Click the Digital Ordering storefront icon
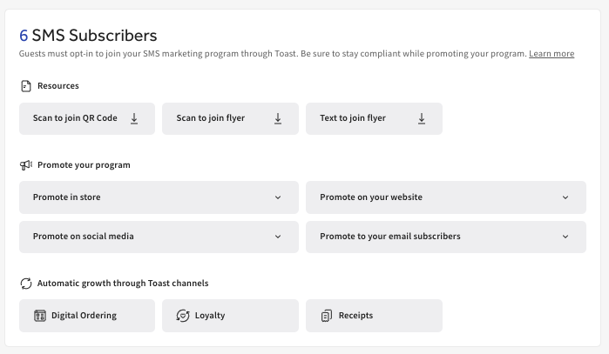609x354 pixels. coord(39,316)
